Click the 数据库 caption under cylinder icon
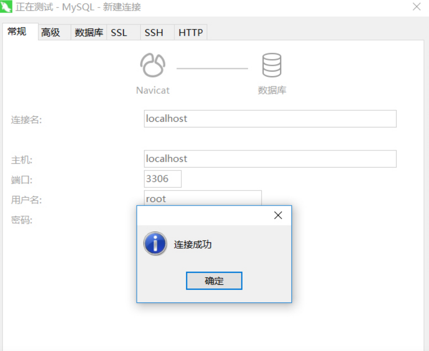The height and width of the screenshot is (351, 429). coord(272,90)
